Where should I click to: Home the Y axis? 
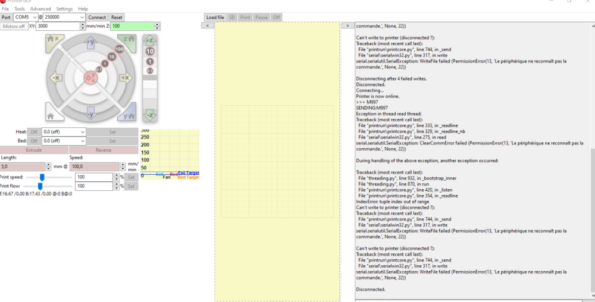[x=129, y=114]
